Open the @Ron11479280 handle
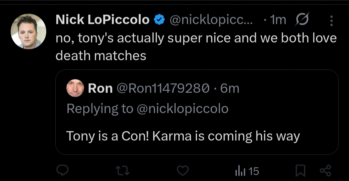Viewport: 349px width, 181px height. pos(163,88)
